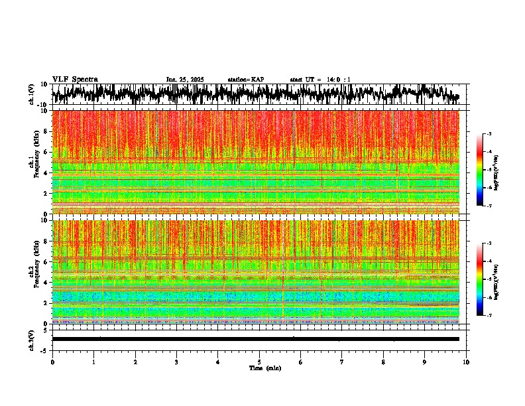Viewport: 525px width, 406px height.
Task: Click the ch.2 spectrogram "6" kHz tick label
Action: 46,262
